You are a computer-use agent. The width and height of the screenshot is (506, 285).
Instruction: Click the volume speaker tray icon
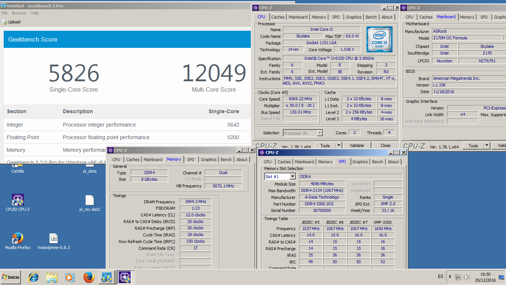click(467, 277)
